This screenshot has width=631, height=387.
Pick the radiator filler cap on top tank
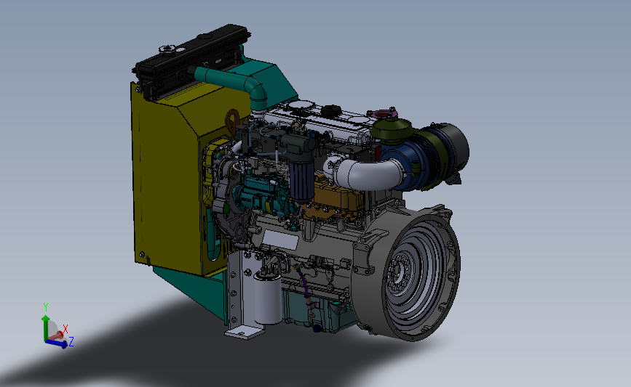[x=167, y=50]
